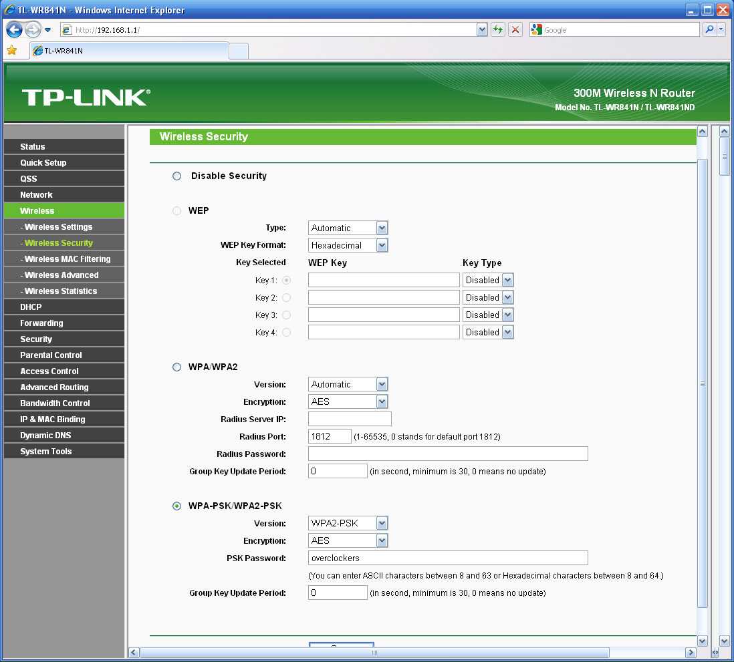Open the WPA-PSK Version dropdown
The width and height of the screenshot is (734, 662).
coord(348,524)
